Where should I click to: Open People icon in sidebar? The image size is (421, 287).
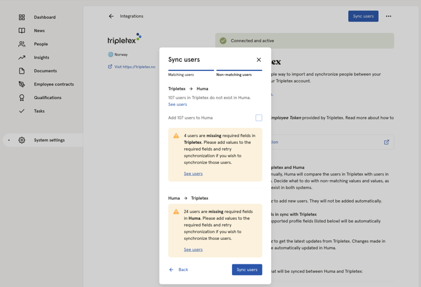pyautogui.click(x=22, y=44)
